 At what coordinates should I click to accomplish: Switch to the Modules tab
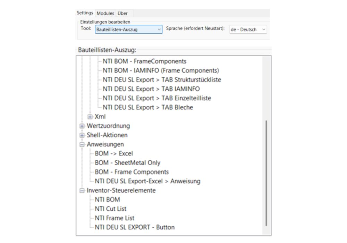[x=105, y=13]
